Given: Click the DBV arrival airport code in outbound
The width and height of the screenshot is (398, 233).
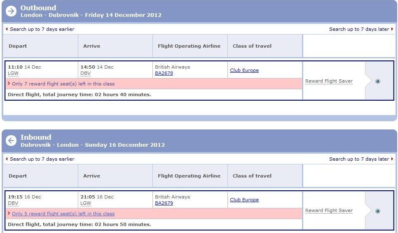Looking at the screenshot, I should click(86, 73).
